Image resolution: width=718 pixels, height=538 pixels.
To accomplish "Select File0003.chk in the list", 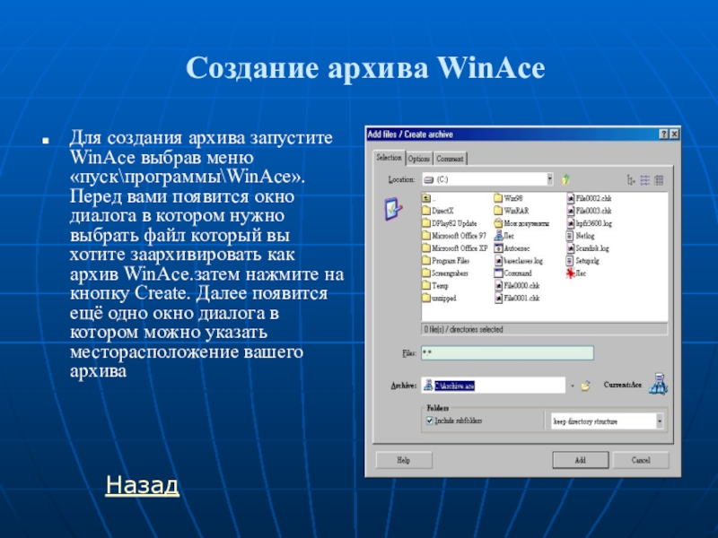I will coord(589,211).
